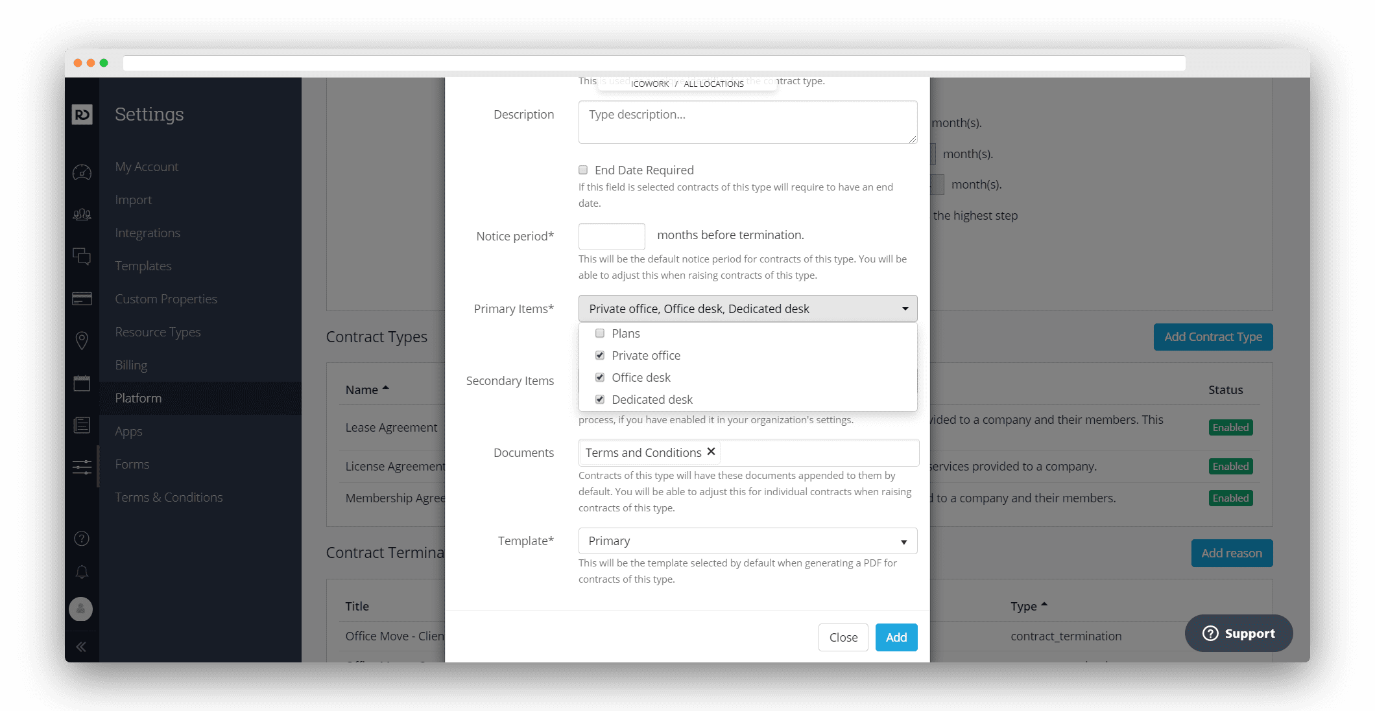Click inside the Notice period field

click(x=612, y=236)
